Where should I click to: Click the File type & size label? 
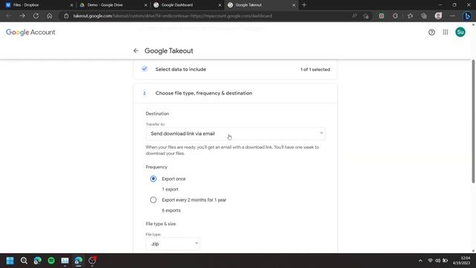161,224
